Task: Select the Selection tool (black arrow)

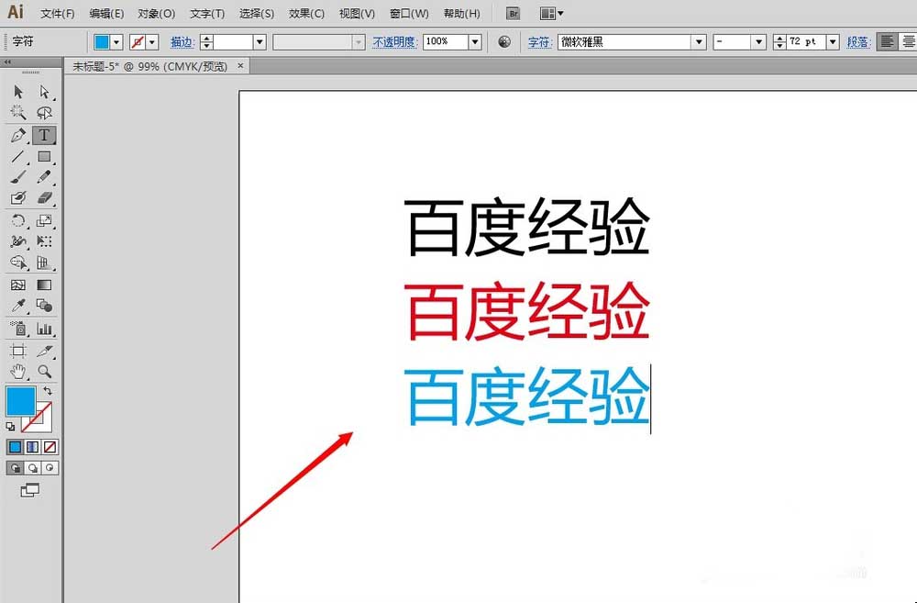Action: pyautogui.click(x=18, y=92)
